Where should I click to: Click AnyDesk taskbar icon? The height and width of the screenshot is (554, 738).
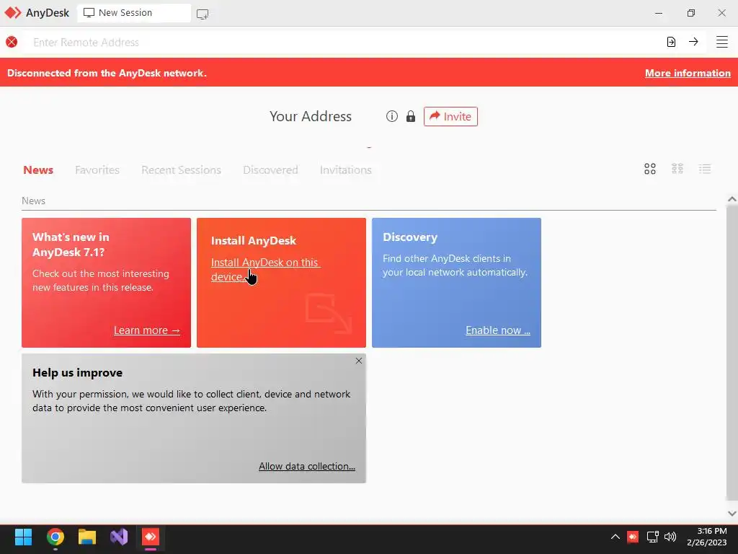click(151, 537)
